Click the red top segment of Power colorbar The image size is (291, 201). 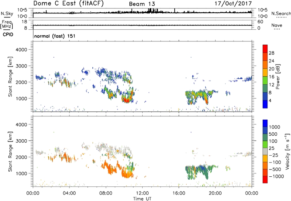(x=265, y=49)
